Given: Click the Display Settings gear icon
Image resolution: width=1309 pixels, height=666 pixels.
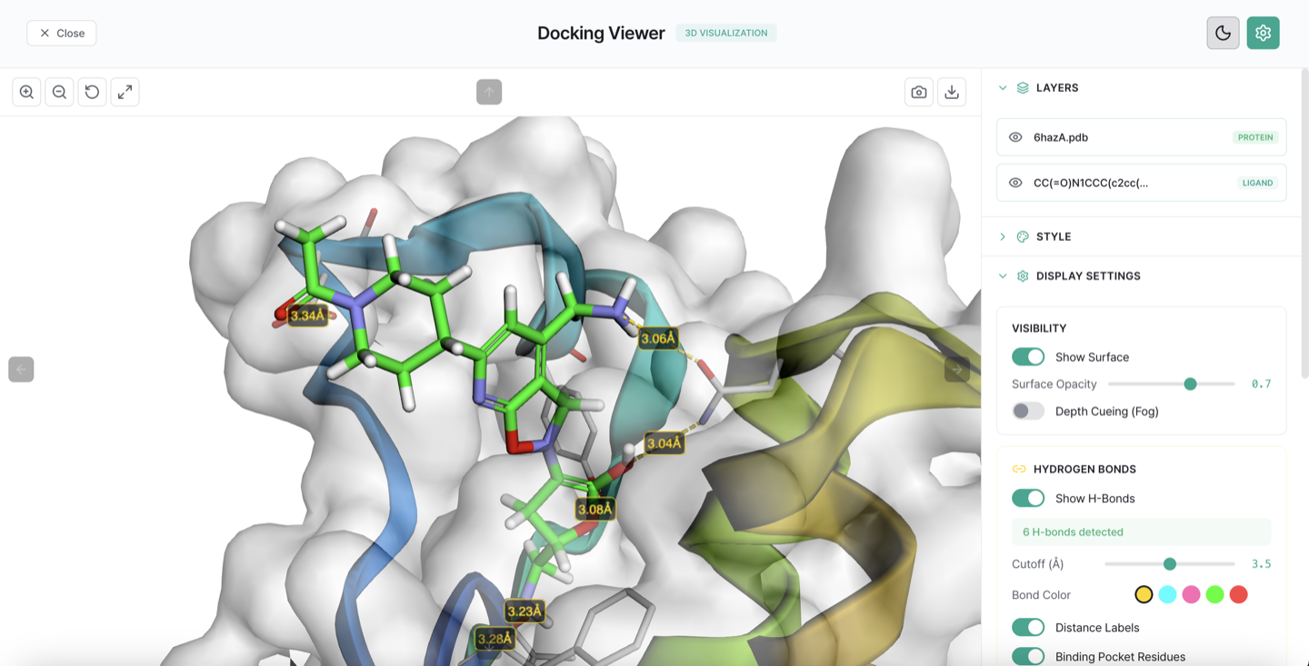Looking at the screenshot, I should [x=1023, y=276].
